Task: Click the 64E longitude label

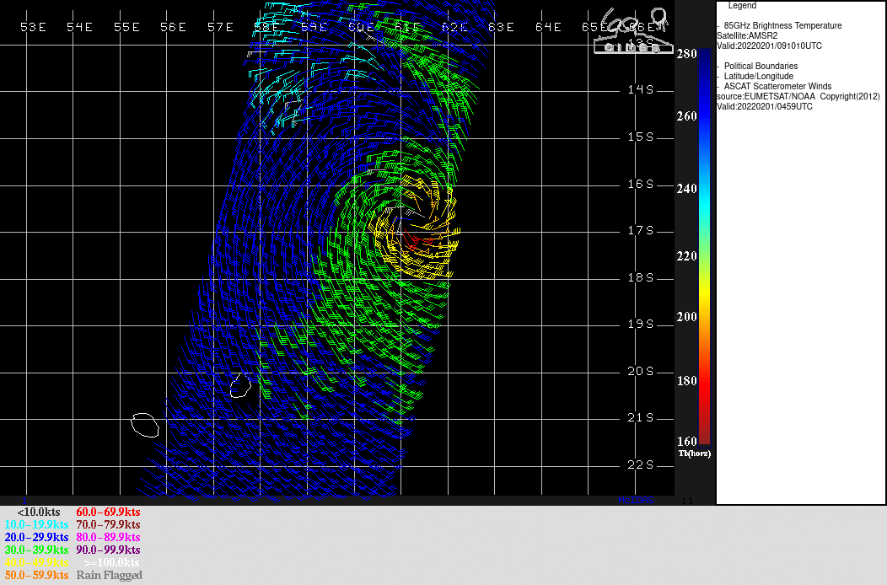Action: coord(548,27)
